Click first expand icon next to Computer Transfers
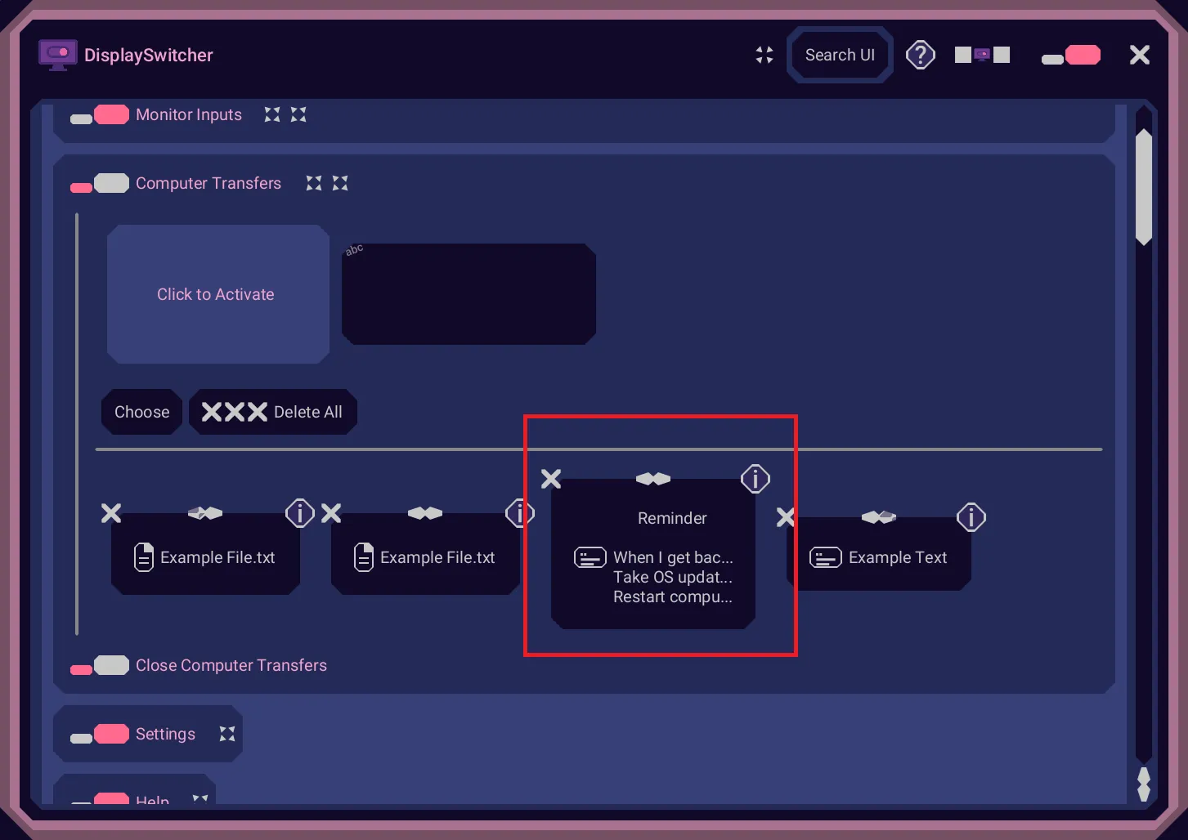1188x840 pixels. pos(314,183)
